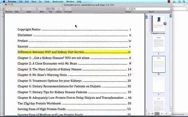Click the Copyright Notice entry
188x117 pixels.
(74, 30)
